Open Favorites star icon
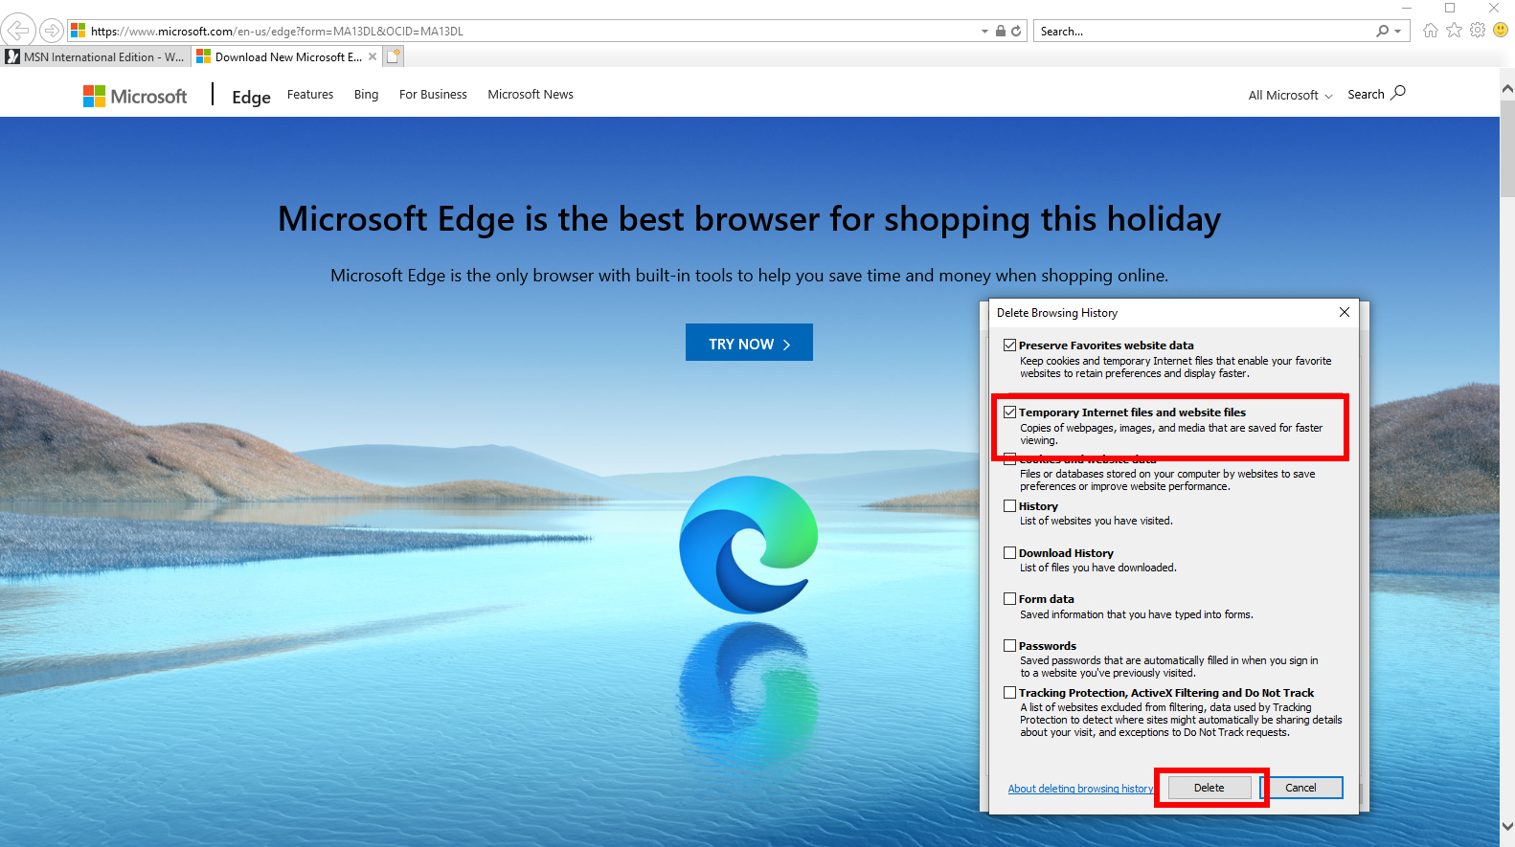1515x847 pixels. (1454, 31)
